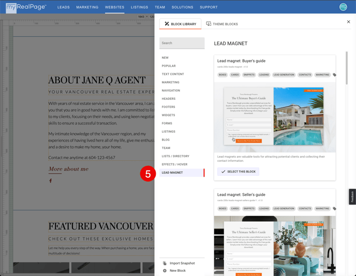Close the block library panel
This screenshot has height=276, width=356.
click(349, 22)
